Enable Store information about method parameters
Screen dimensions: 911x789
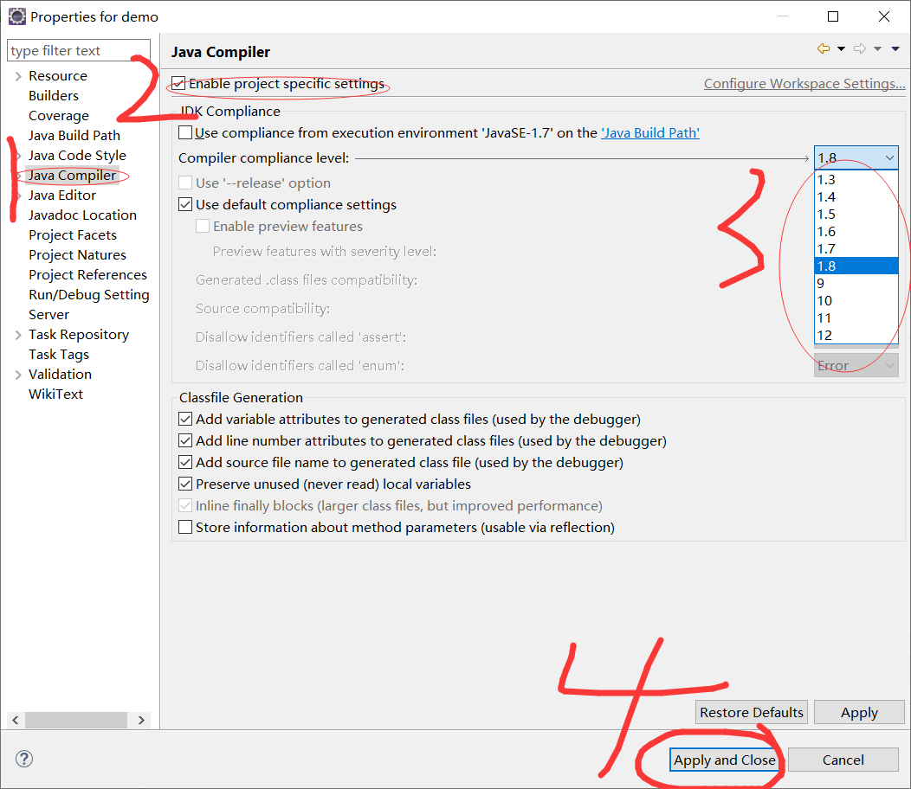(x=185, y=527)
